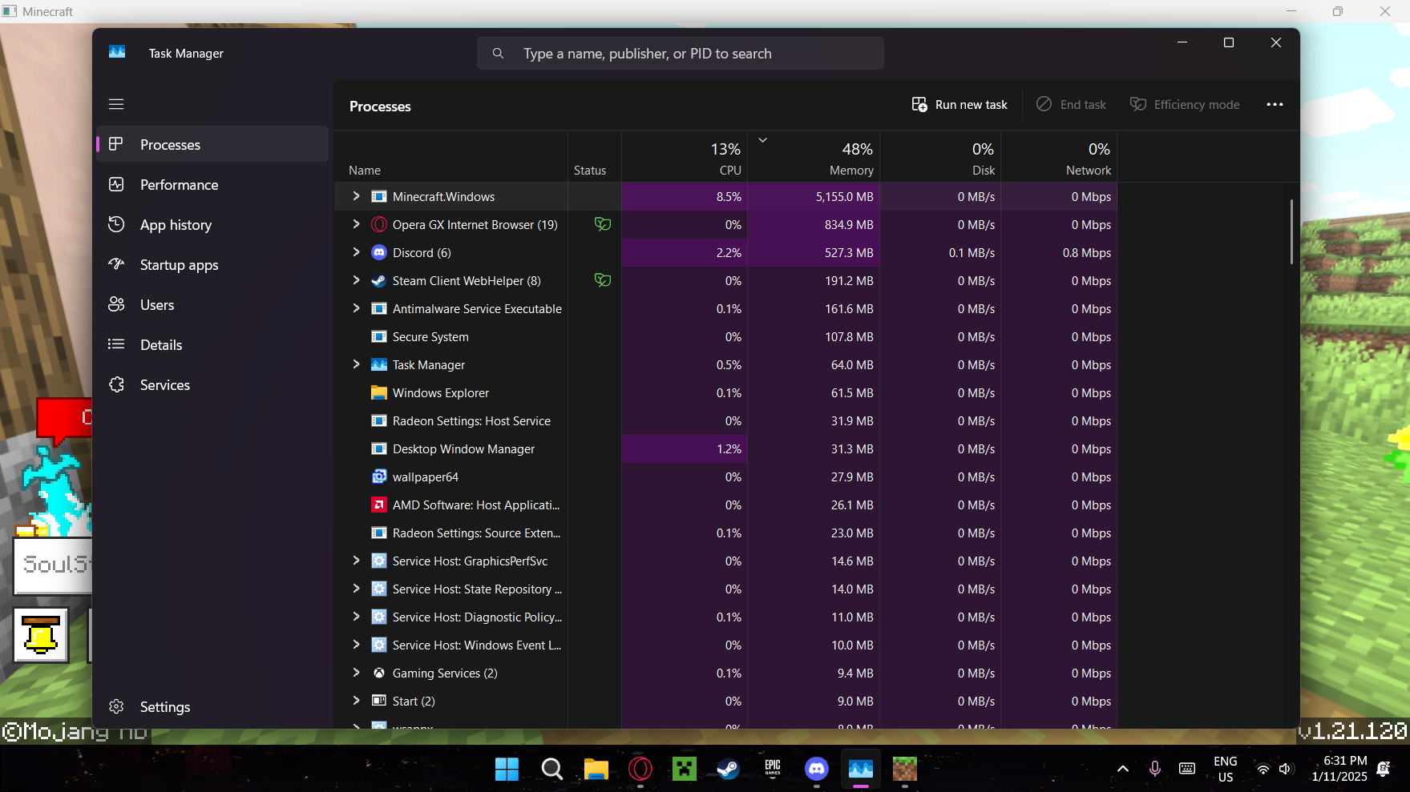Expand the Steam Client WebHelper group

coord(356,280)
